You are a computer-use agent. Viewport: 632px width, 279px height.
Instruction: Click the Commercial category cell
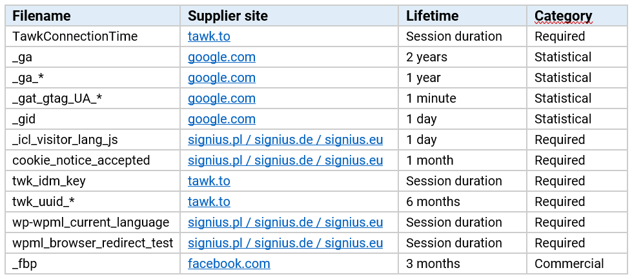(x=569, y=264)
